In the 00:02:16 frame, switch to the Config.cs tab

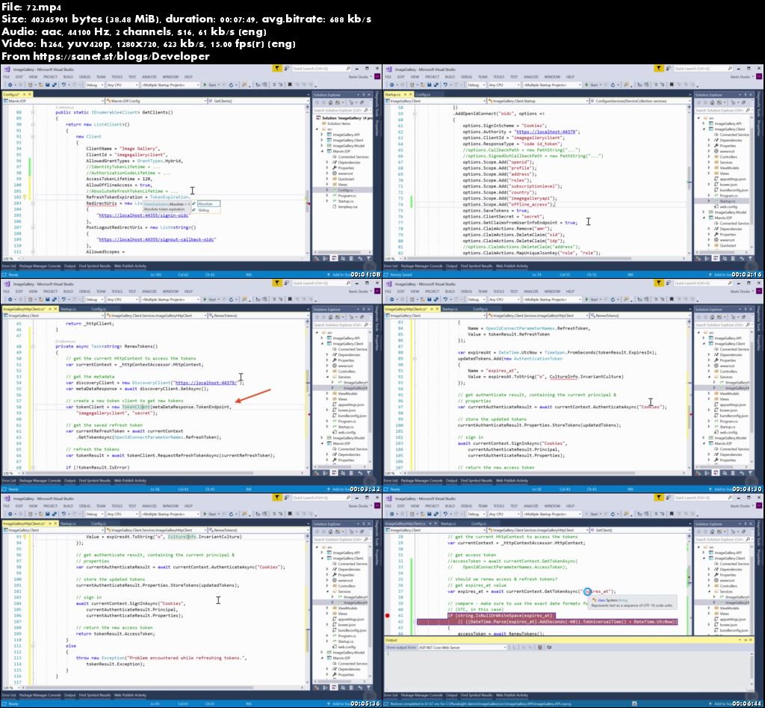coord(423,94)
